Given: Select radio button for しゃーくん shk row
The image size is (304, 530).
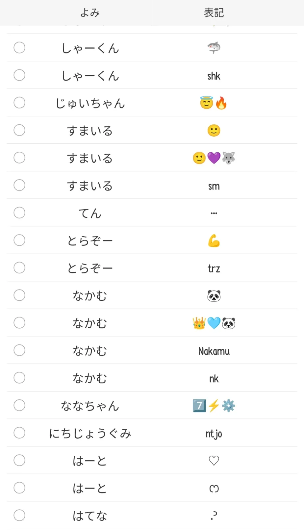Looking at the screenshot, I should click(19, 75).
